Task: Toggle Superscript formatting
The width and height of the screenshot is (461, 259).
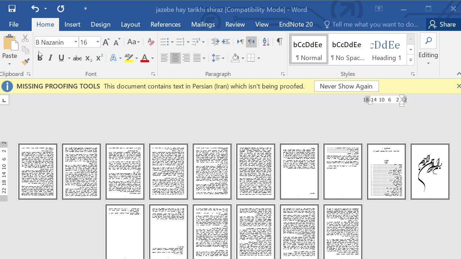Action: (99, 58)
